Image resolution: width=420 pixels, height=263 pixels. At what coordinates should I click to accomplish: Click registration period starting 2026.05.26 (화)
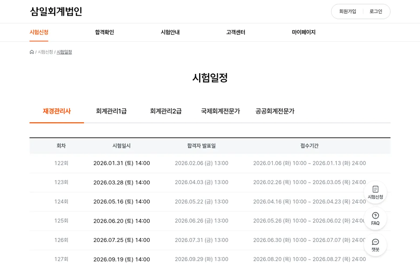tap(309, 221)
